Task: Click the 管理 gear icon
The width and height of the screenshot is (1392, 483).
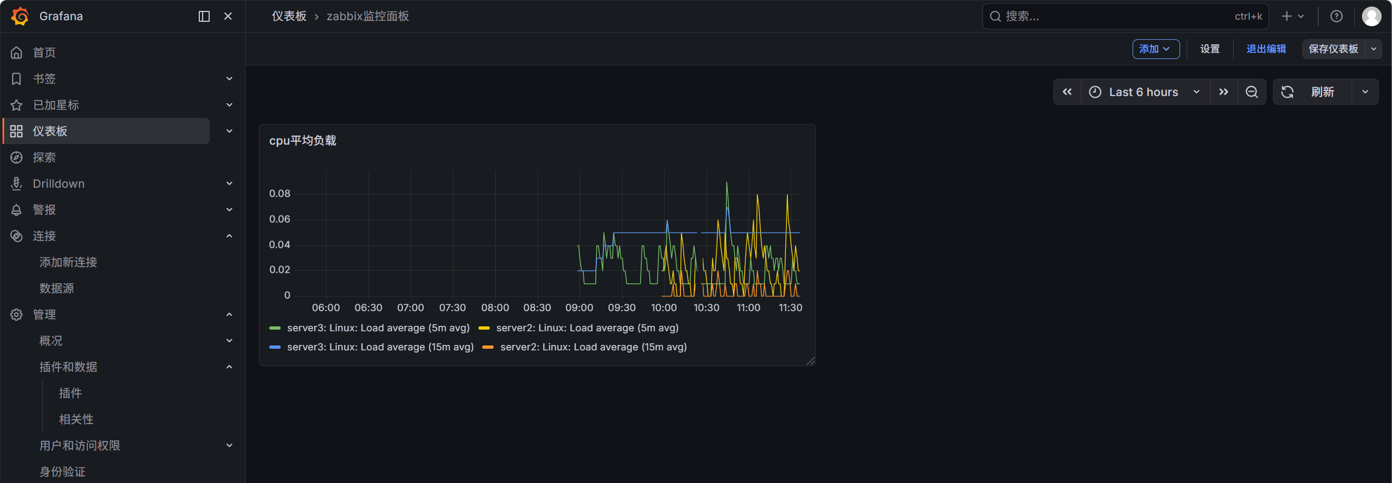Action: point(16,314)
